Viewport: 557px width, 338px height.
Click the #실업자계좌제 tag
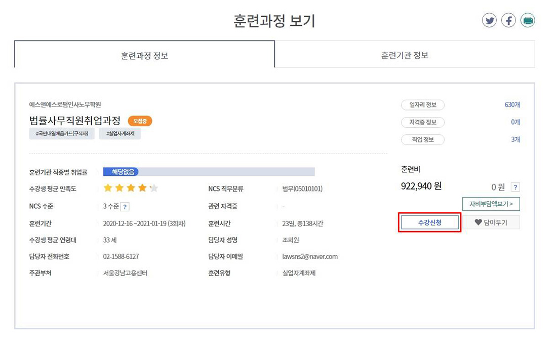(x=120, y=134)
